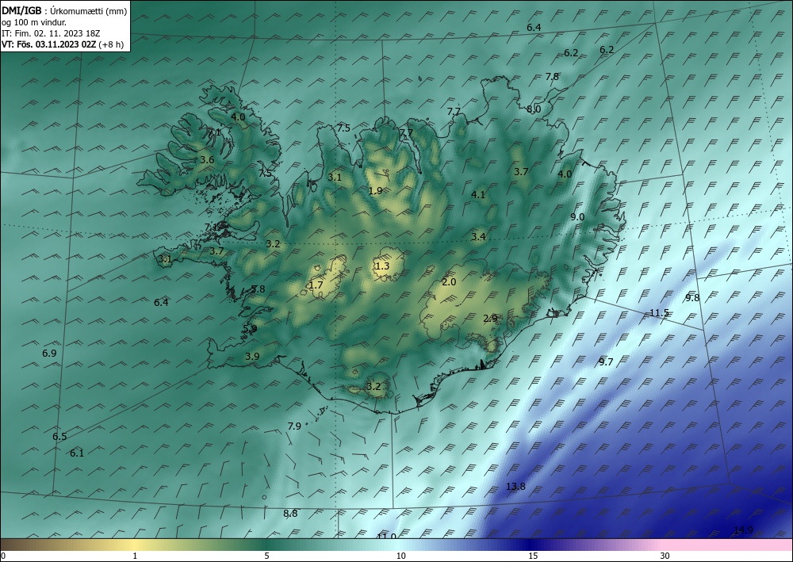Click the 4.1 map value
793x562 pixels.
tap(478, 194)
